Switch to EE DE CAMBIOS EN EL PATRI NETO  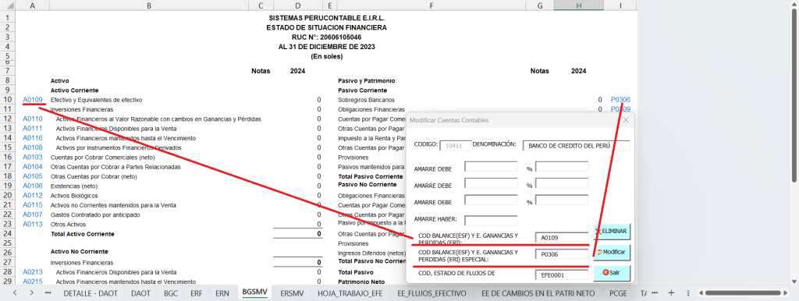(x=538, y=293)
